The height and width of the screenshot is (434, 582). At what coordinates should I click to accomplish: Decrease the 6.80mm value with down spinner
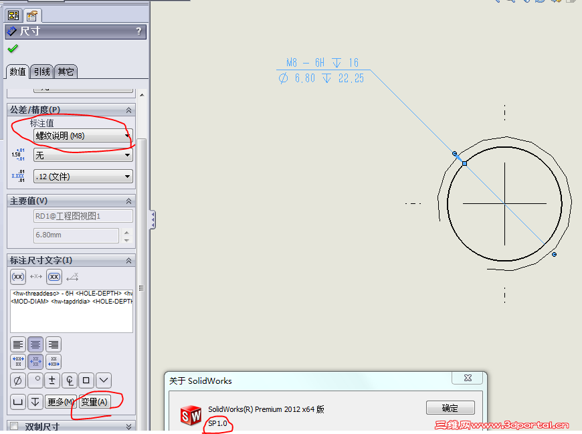[127, 240]
